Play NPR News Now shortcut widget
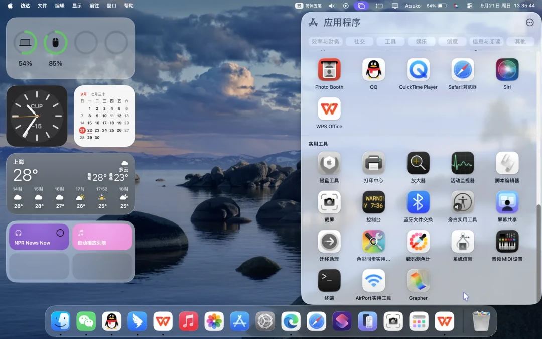542x339 pixels. [x=39, y=237]
